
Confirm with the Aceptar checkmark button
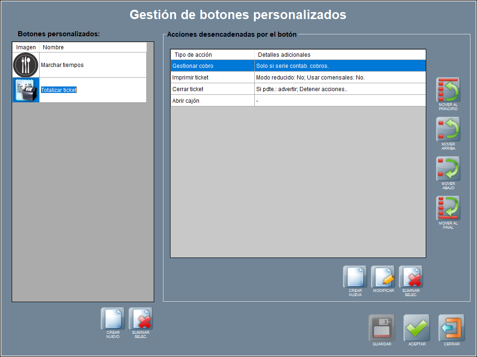(x=416, y=328)
